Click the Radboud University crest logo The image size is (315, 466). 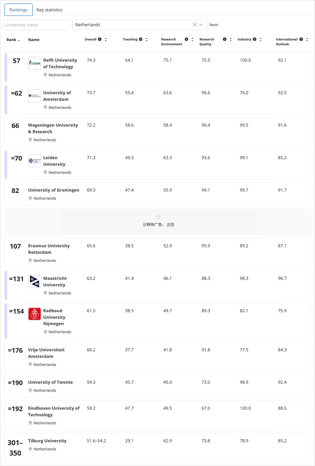pos(34,314)
